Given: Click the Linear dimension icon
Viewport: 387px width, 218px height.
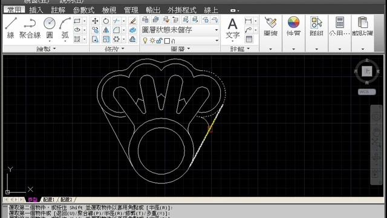Looking at the screenshot, I should point(249,21).
